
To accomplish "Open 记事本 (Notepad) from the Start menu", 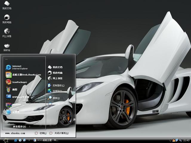I will click(x=15, y=112).
